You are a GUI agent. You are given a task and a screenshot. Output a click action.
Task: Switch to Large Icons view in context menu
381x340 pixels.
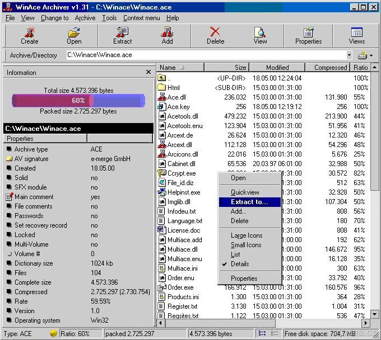point(246,235)
